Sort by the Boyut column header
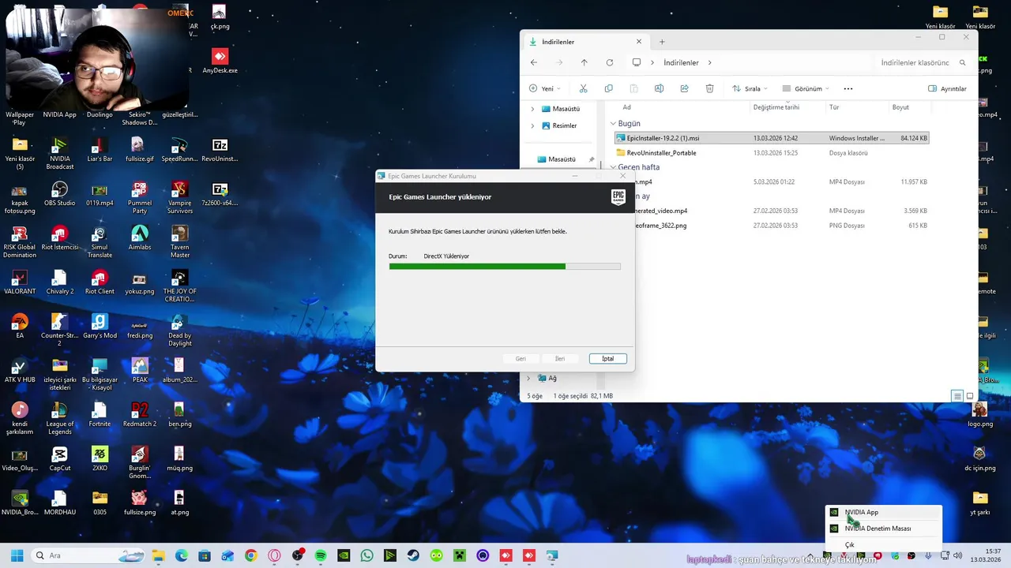Screen dimensions: 1011x568 point(900,107)
